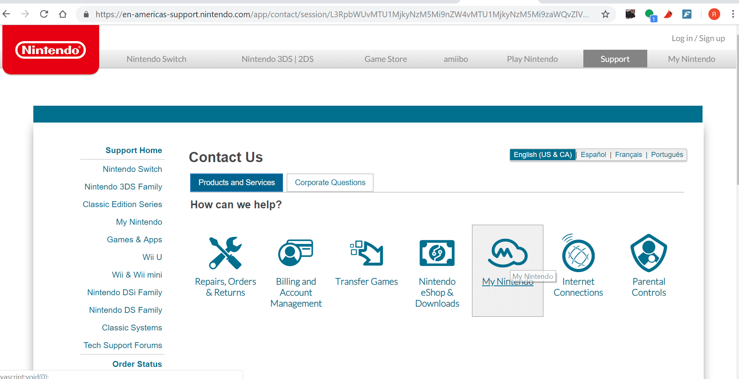Reload the page with the refresh icon
This screenshot has width=739, height=379.
click(x=44, y=14)
